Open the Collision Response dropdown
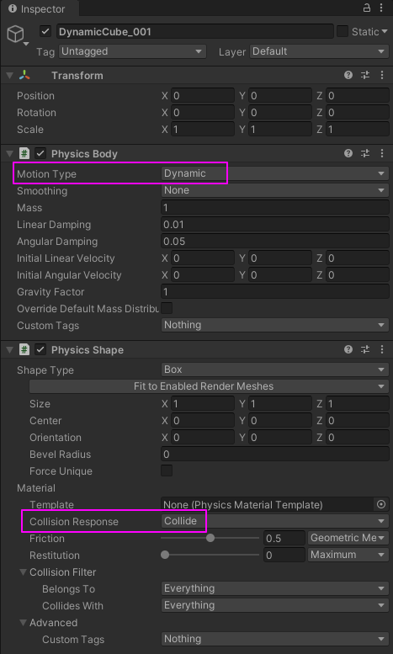Screen dimensions: 393x654 275,521
